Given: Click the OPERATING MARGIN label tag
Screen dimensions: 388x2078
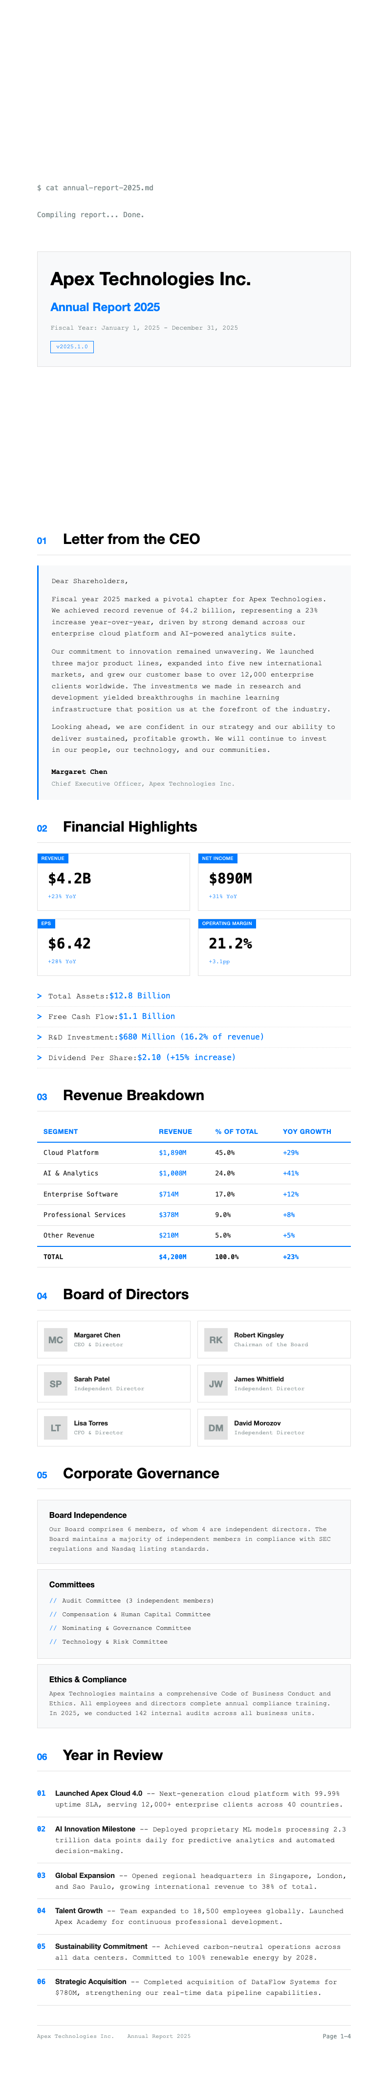Looking at the screenshot, I should coord(227,923).
